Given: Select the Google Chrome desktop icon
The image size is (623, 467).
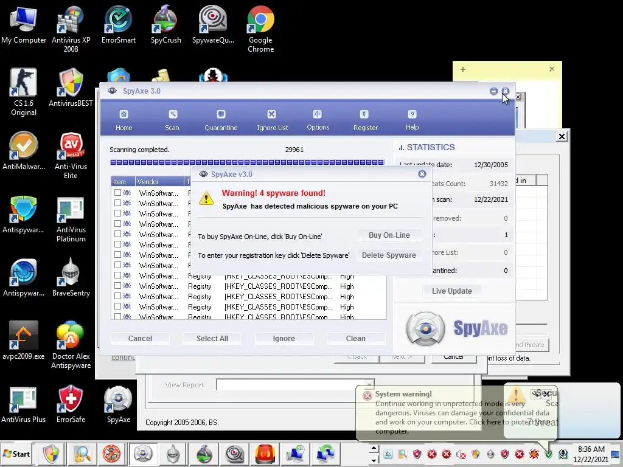Looking at the screenshot, I should (x=260, y=29).
